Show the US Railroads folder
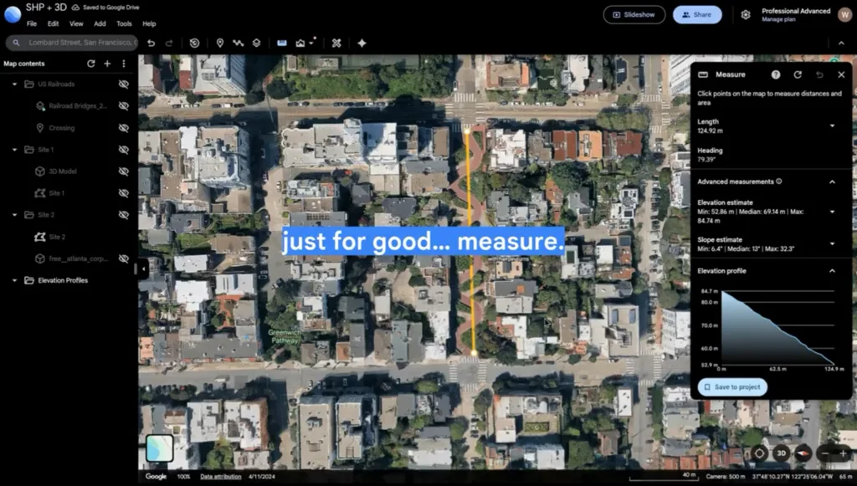 click(x=124, y=84)
